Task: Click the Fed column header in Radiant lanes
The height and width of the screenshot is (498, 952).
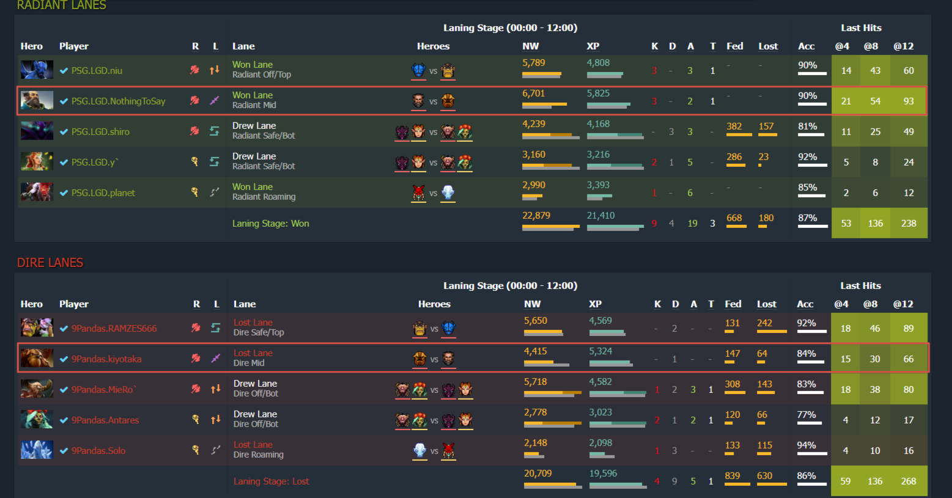Action: (735, 46)
